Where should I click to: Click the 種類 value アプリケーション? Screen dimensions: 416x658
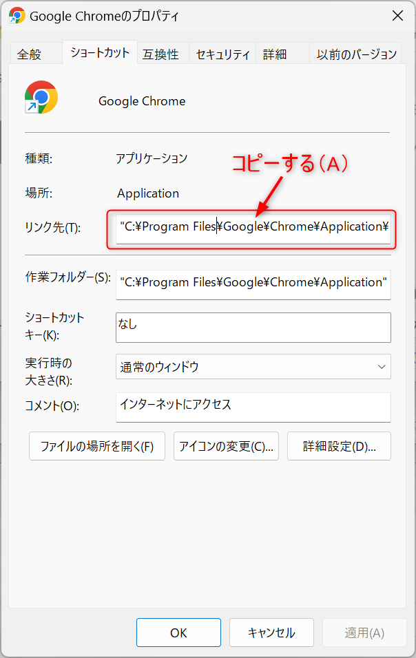click(x=152, y=158)
